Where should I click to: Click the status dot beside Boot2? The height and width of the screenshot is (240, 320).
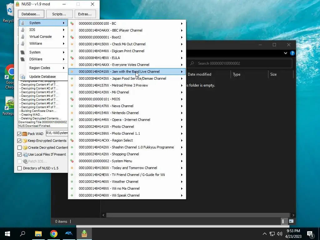[72, 37]
